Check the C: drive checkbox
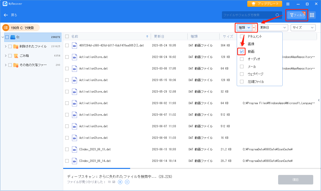This screenshot has width=321, height=191. [7, 37]
